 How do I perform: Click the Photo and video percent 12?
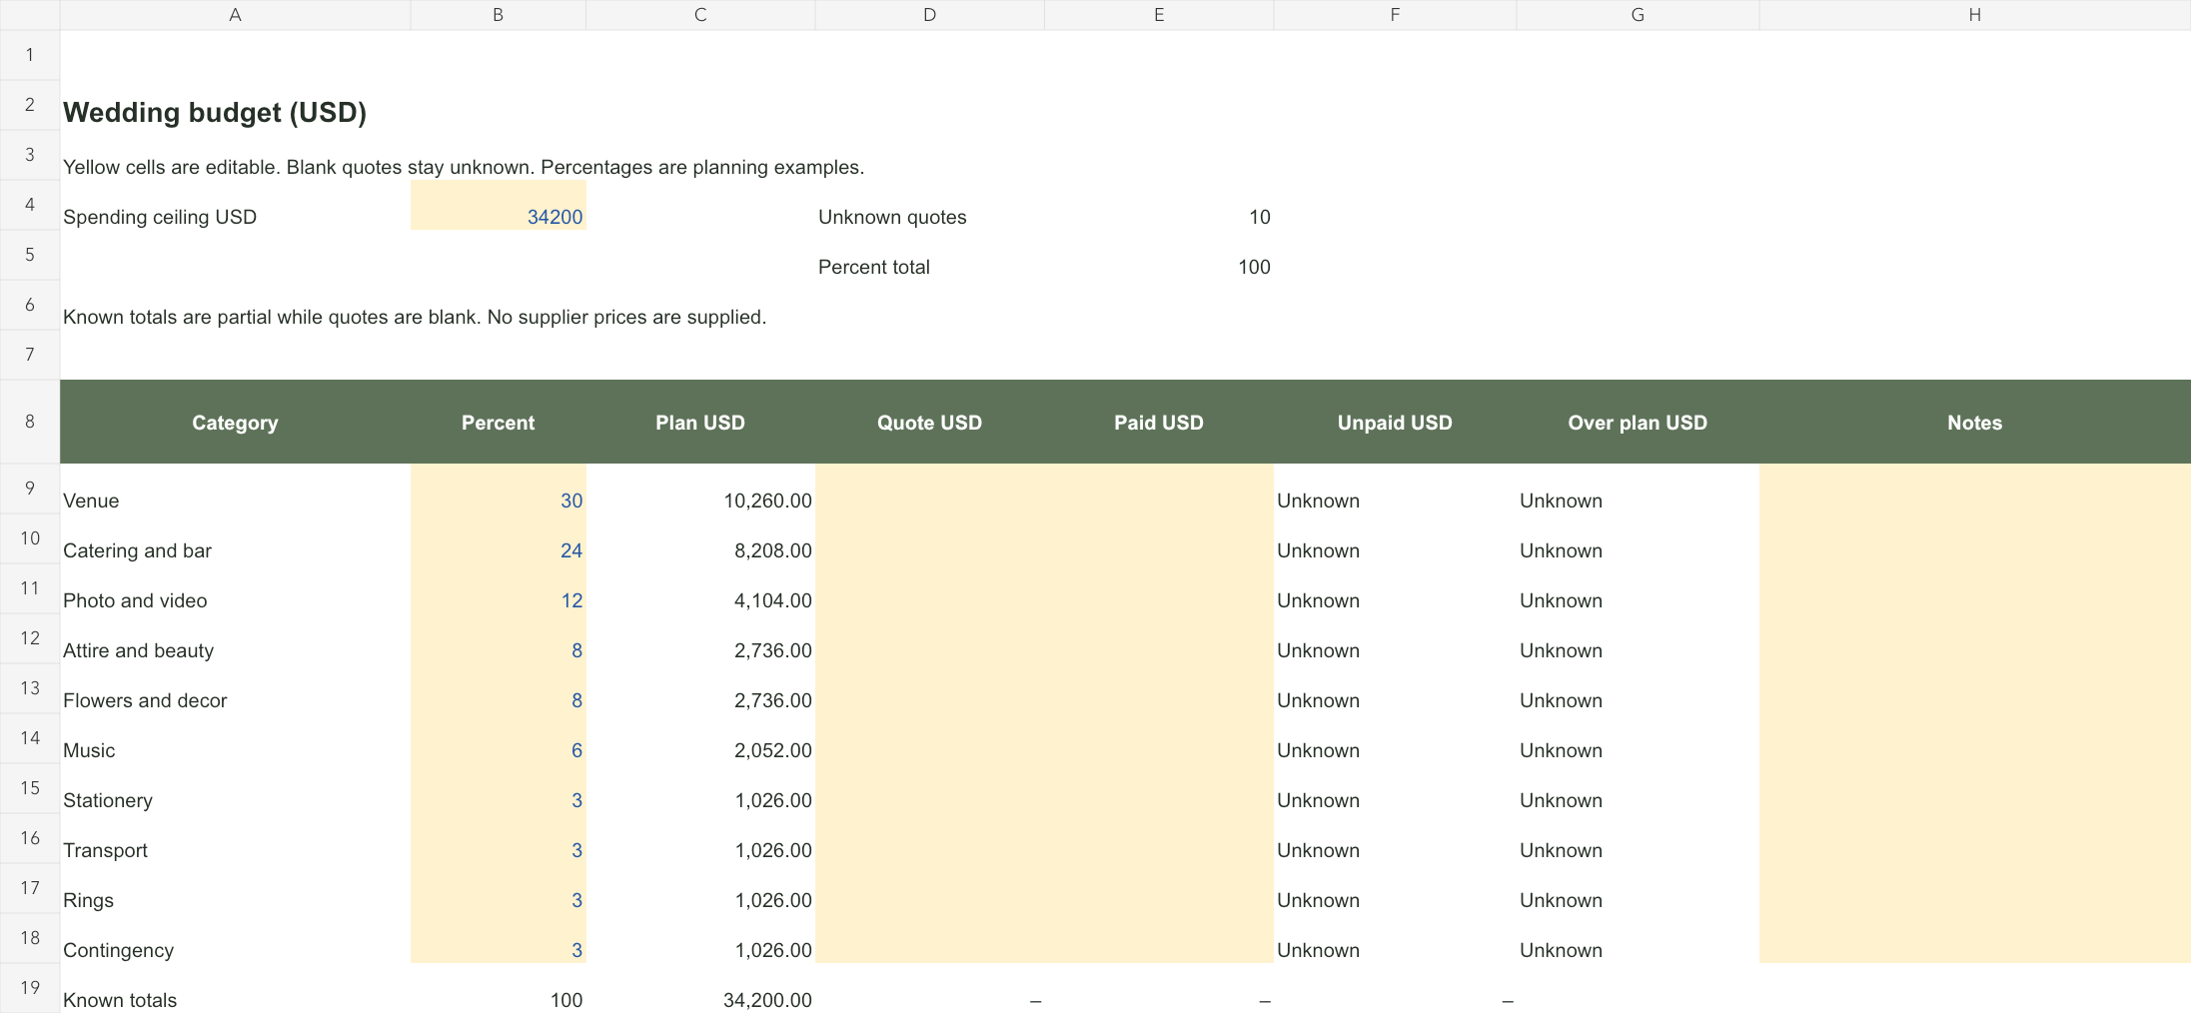point(498,588)
